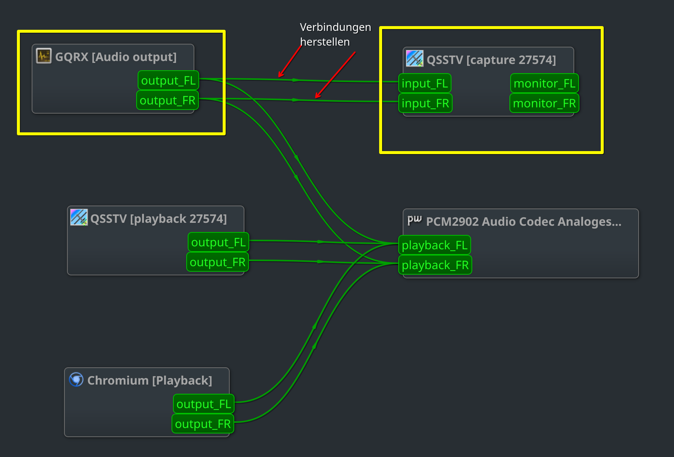The image size is (674, 457).
Task: Select GQRX output_FL port
Action: 169,81
